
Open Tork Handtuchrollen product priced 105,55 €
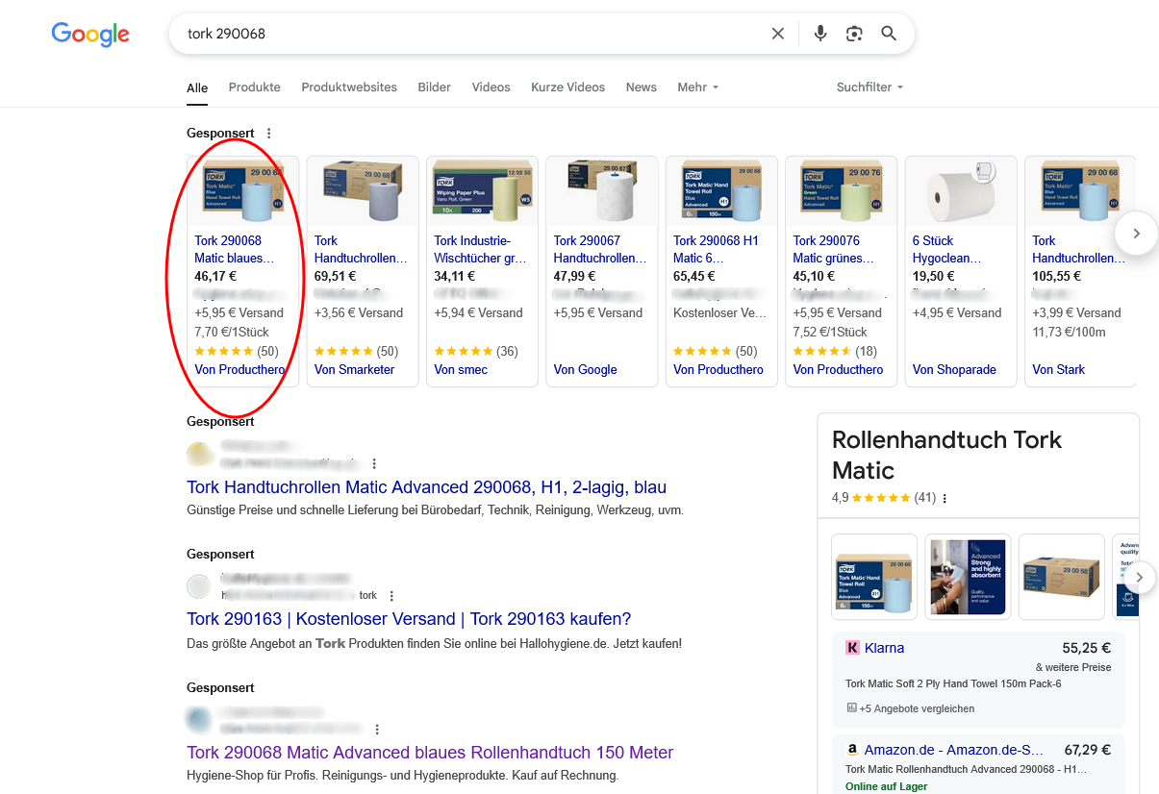point(1078,249)
